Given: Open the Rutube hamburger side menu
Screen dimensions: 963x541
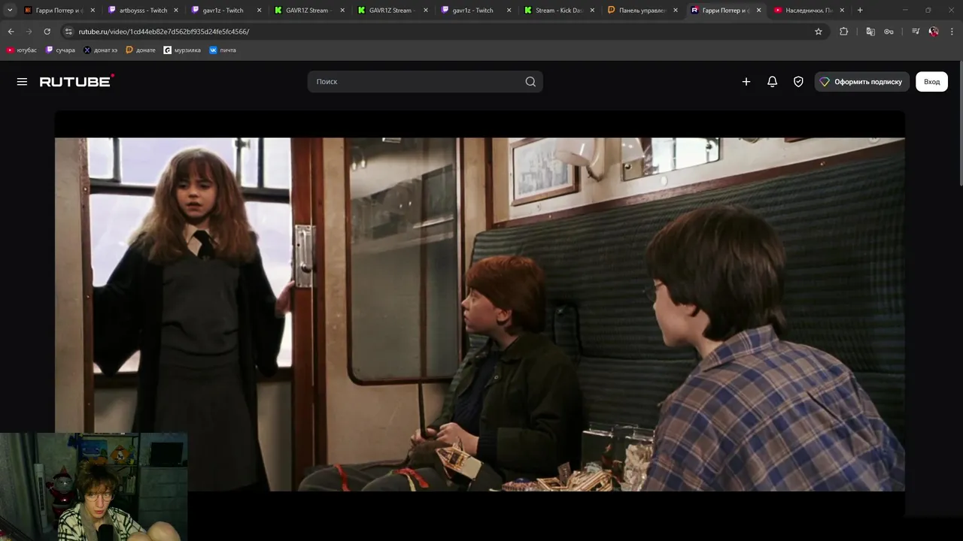Looking at the screenshot, I should [22, 82].
